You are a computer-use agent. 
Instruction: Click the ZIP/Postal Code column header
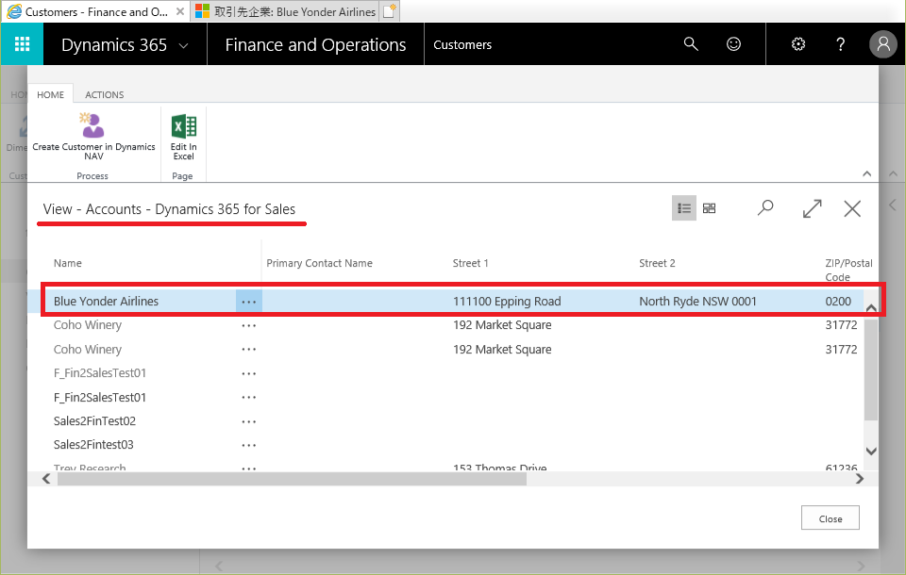[848, 270]
